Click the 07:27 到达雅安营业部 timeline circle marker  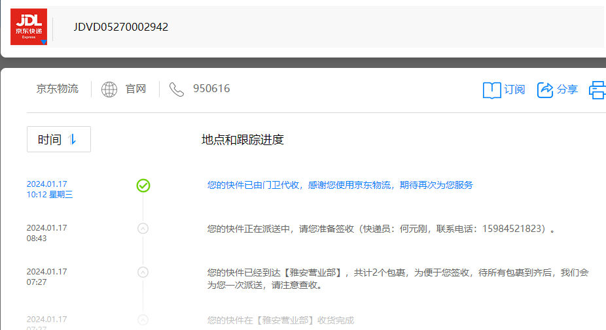pyautogui.click(x=143, y=272)
